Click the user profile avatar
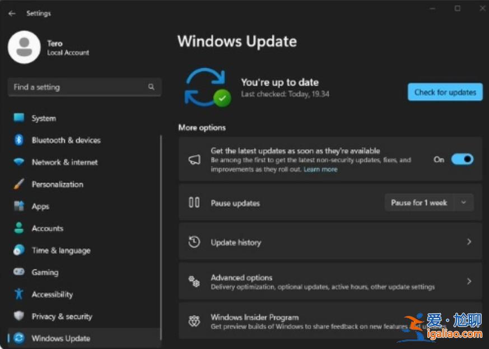This screenshot has height=349, width=489. pyautogui.click(x=24, y=48)
